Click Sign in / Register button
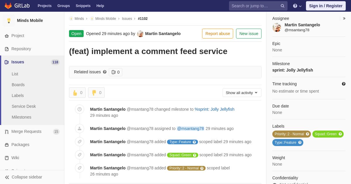351x184 pixels. 326,6
